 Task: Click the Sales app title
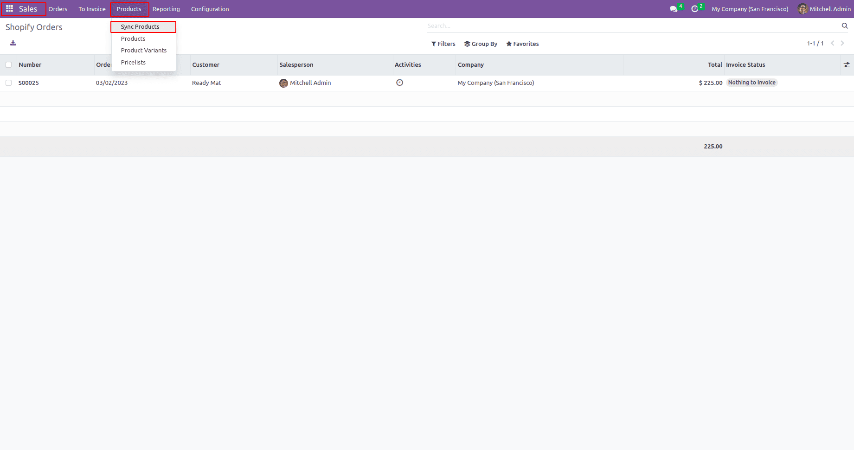[x=28, y=9]
